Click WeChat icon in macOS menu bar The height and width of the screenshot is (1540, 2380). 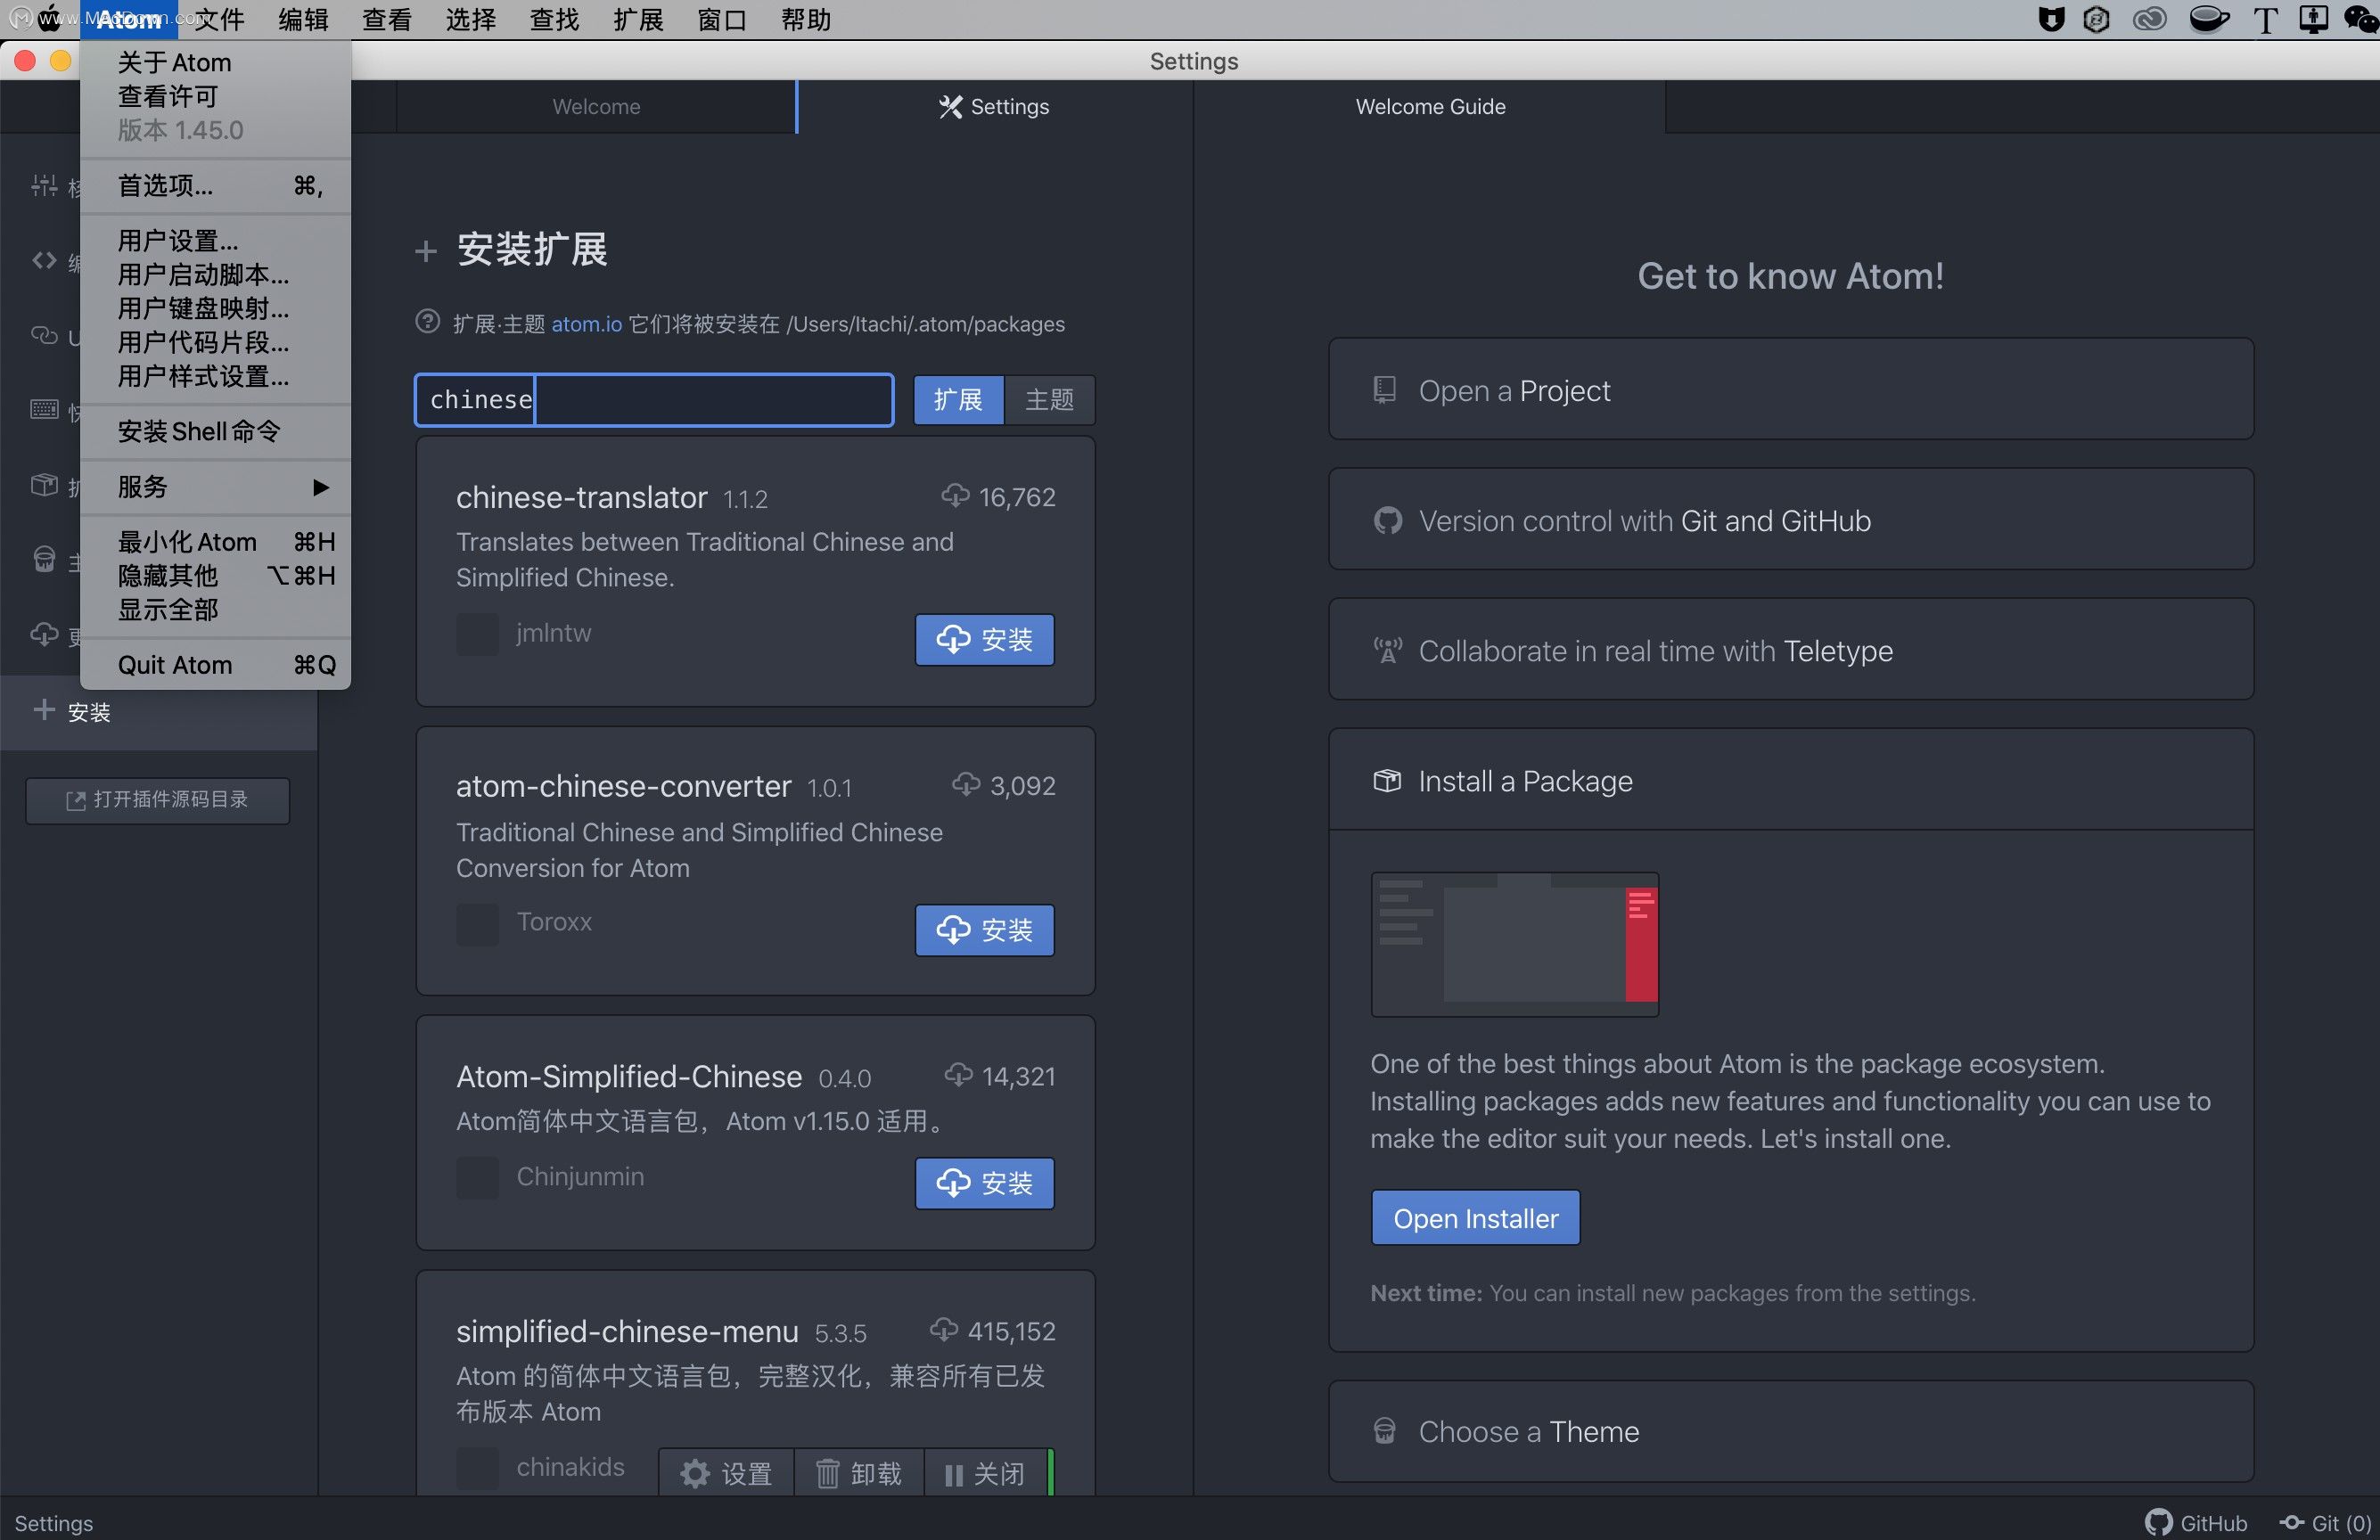pos(2360,19)
